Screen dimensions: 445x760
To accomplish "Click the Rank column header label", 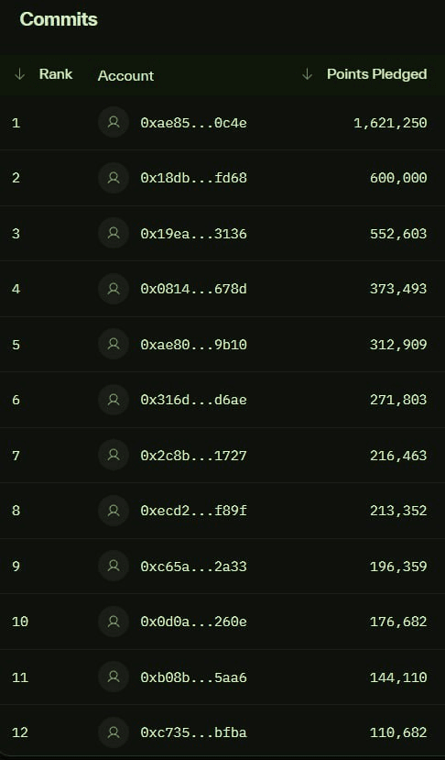I will [x=56, y=74].
